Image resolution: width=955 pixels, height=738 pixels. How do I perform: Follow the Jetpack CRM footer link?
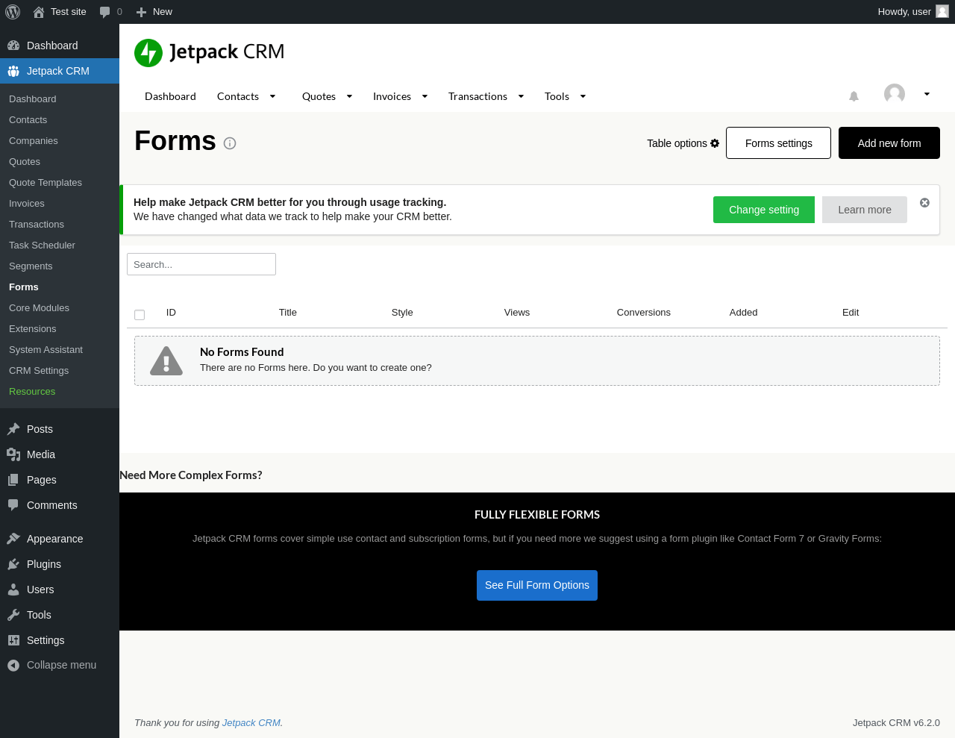251,723
